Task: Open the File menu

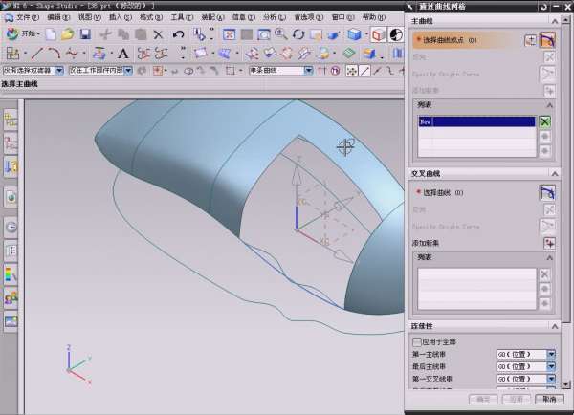Action: (x=27, y=16)
